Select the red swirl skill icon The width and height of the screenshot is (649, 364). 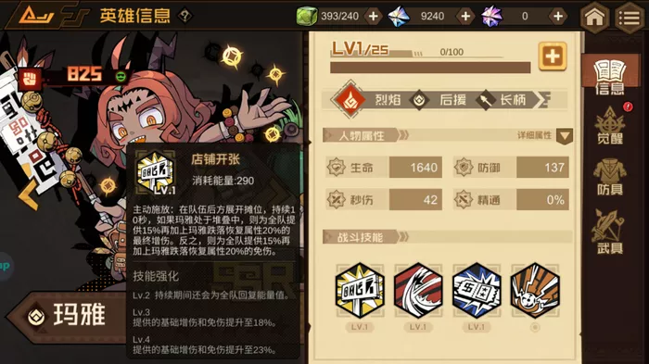coord(418,291)
